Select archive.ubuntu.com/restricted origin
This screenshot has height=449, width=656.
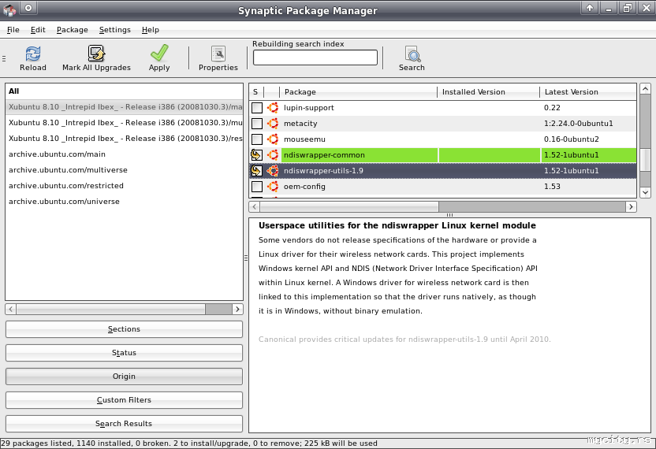124,186
